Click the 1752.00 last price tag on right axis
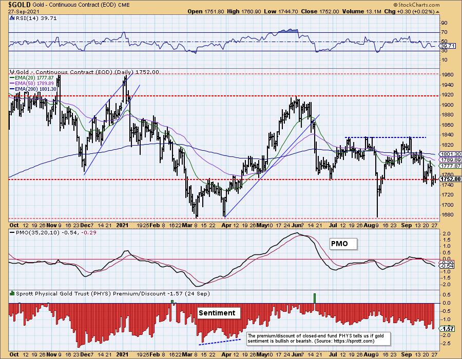This screenshot has width=462, height=359. tap(450, 179)
